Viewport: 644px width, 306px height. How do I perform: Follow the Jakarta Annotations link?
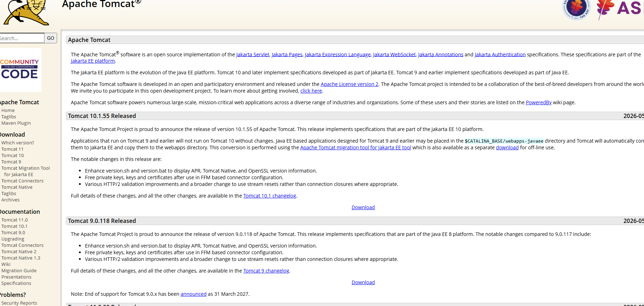click(441, 55)
